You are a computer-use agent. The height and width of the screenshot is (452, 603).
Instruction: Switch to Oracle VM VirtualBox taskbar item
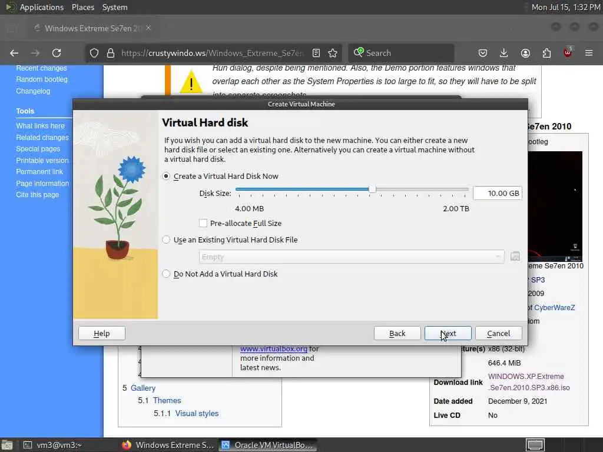pyautogui.click(x=268, y=445)
